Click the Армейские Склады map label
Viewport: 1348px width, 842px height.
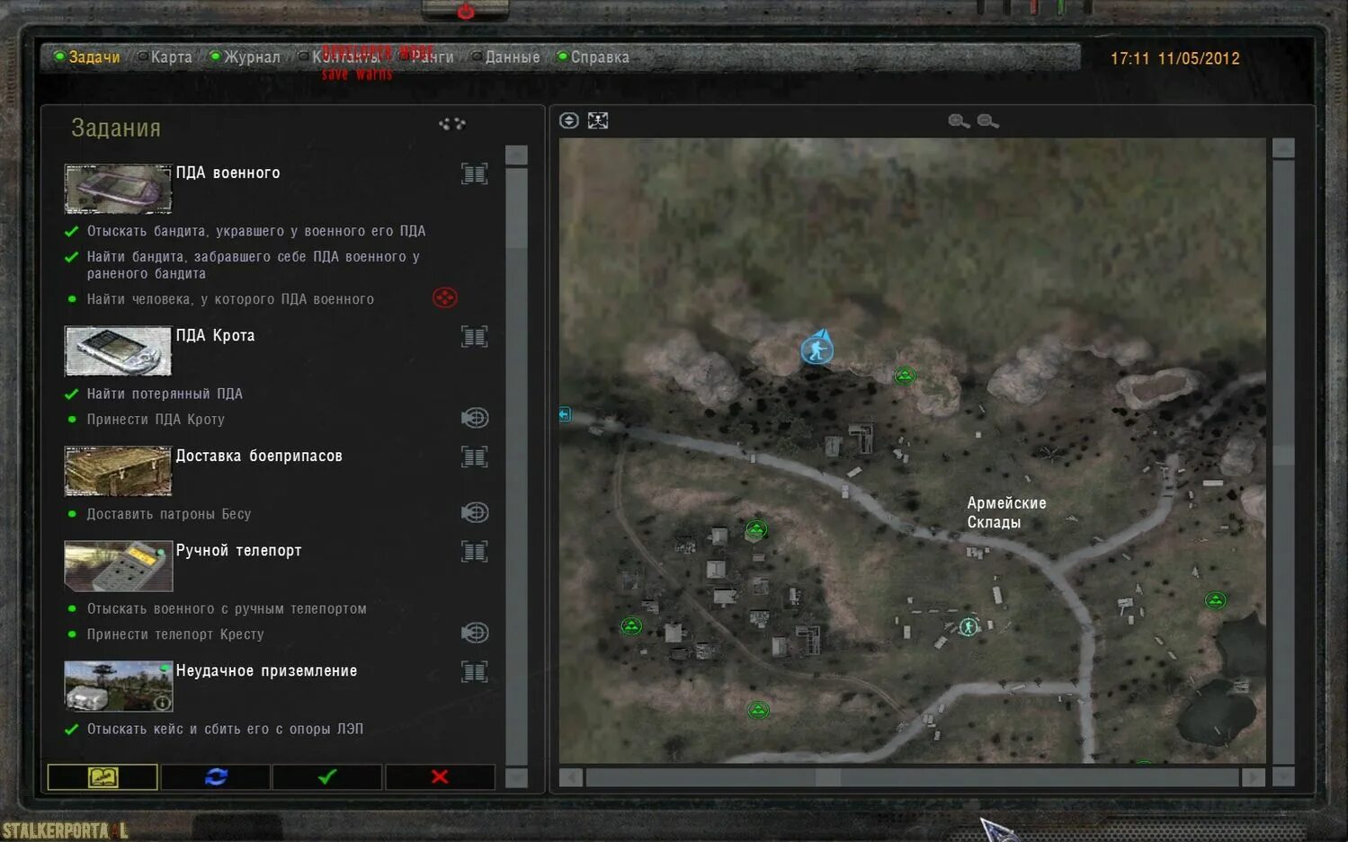tap(1006, 512)
